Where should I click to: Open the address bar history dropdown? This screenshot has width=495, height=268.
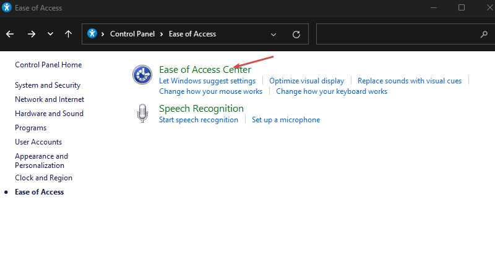[273, 35]
